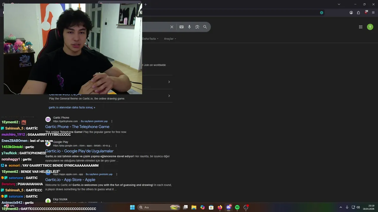
Task: Launch Copilot from the taskbar
Action: pos(202,207)
